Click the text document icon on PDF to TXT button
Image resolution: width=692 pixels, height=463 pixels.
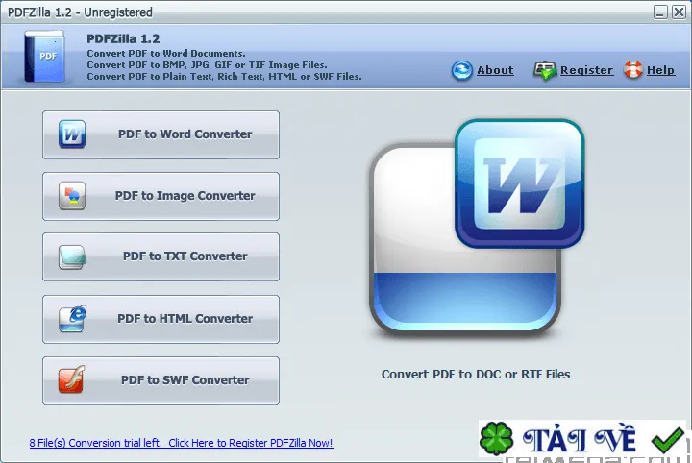point(72,256)
